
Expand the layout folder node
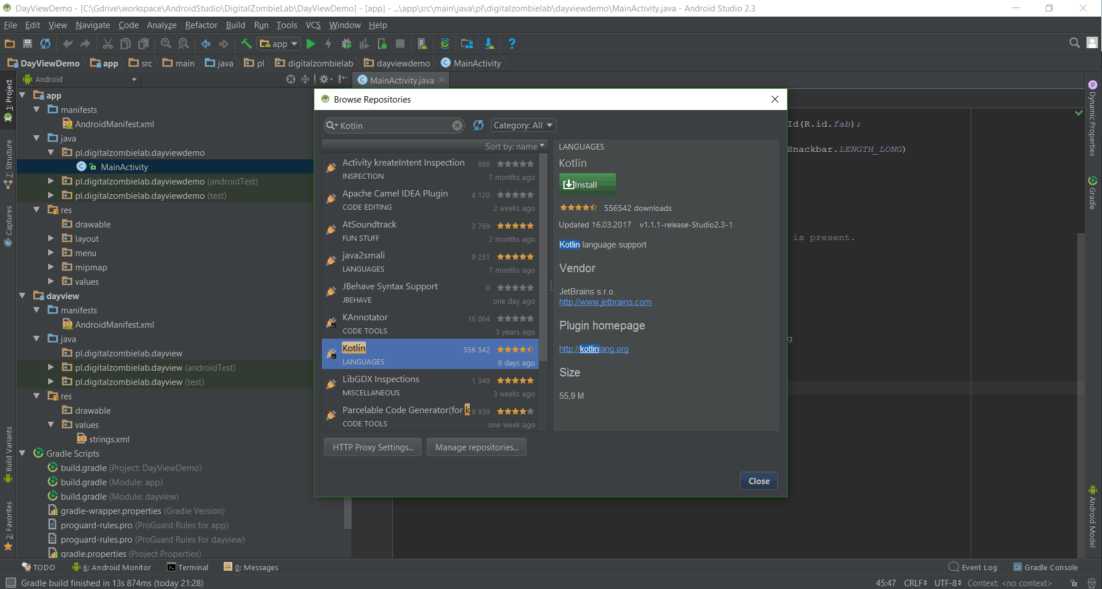(x=50, y=238)
